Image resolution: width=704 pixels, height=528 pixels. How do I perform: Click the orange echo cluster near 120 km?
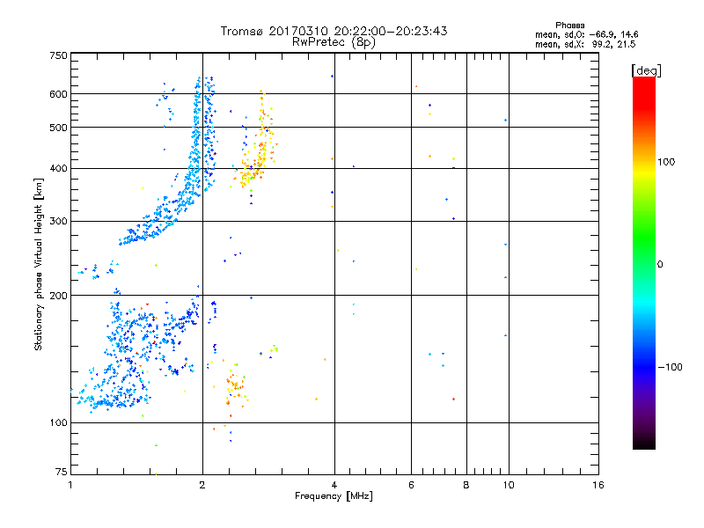pos(234,386)
